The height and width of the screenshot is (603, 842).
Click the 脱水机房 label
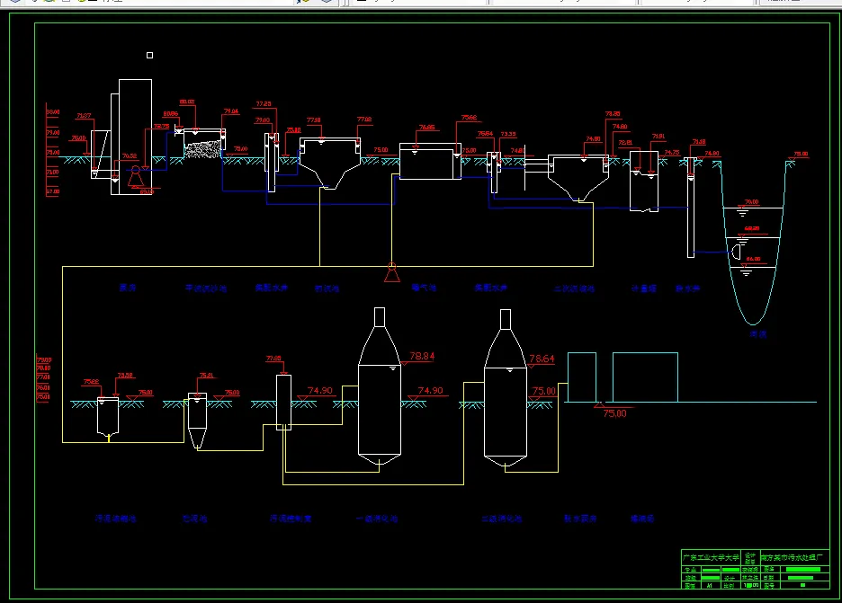[580, 519]
